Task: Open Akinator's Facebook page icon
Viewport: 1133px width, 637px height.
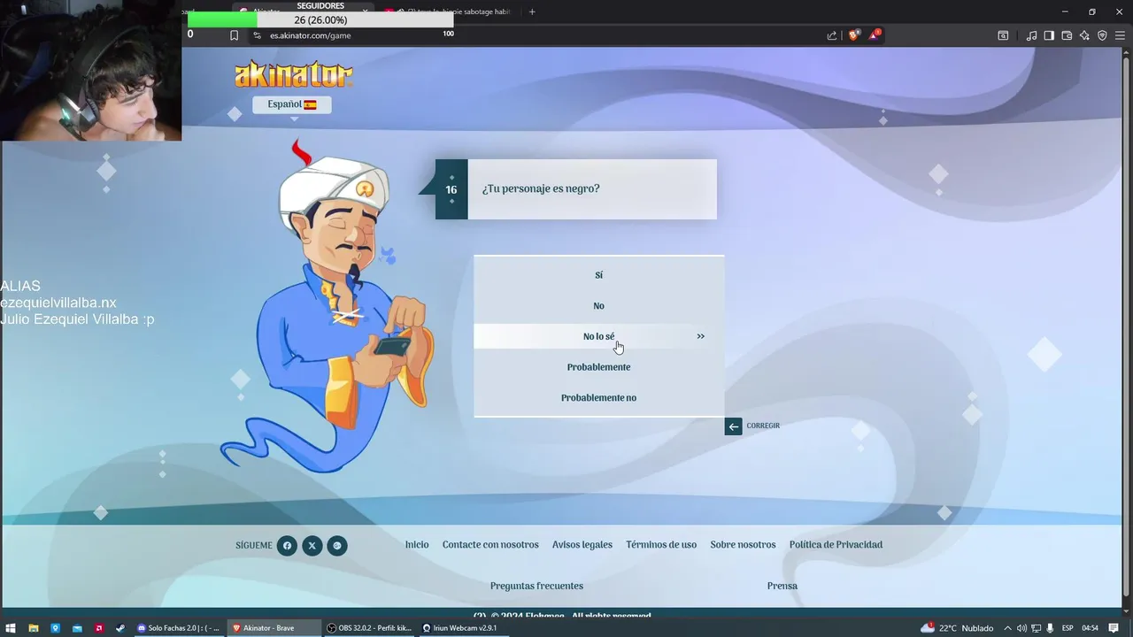Action: tap(287, 546)
